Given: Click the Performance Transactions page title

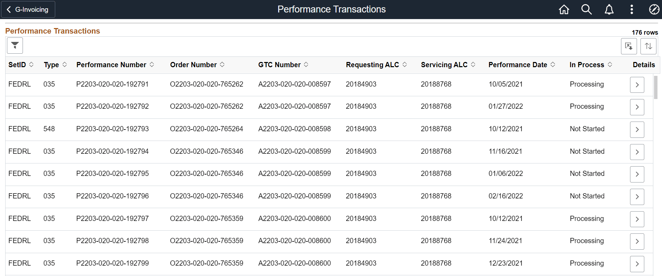Looking at the screenshot, I should (331, 9).
